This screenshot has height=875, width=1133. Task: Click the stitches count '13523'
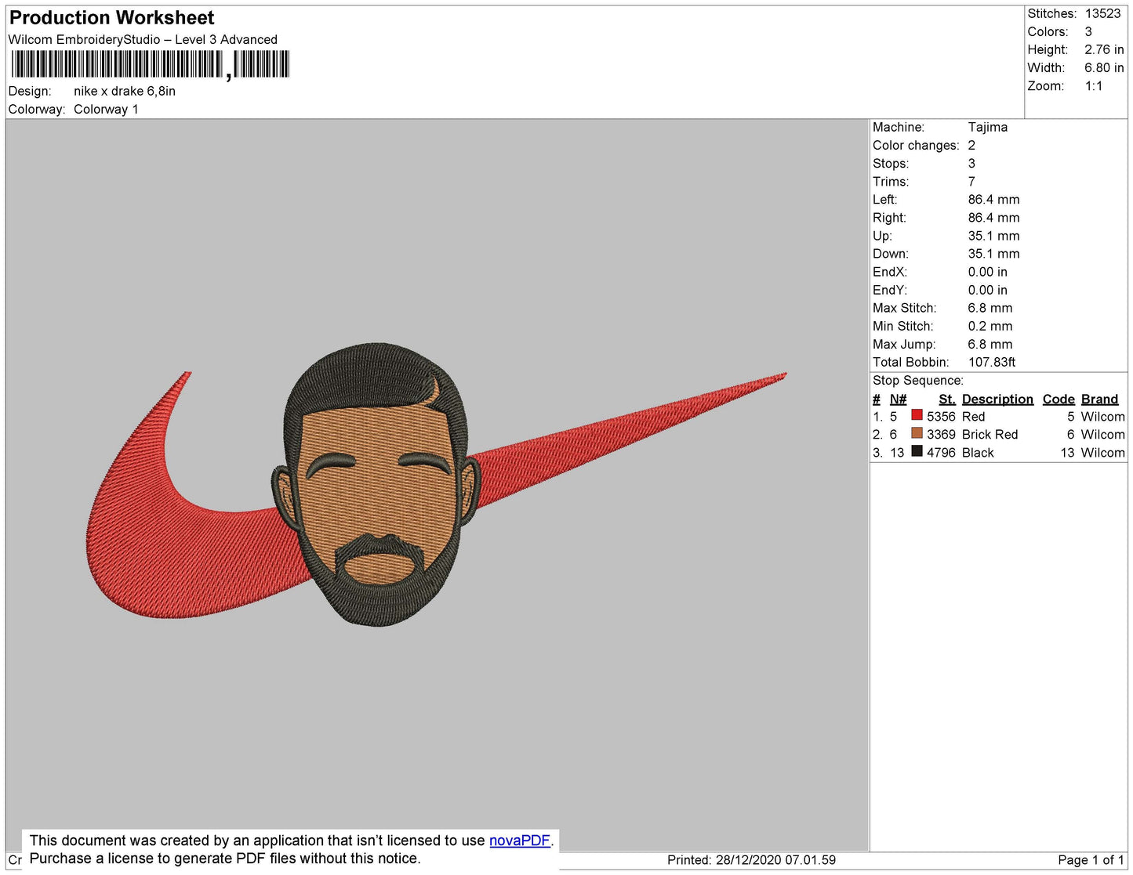click(x=1102, y=13)
